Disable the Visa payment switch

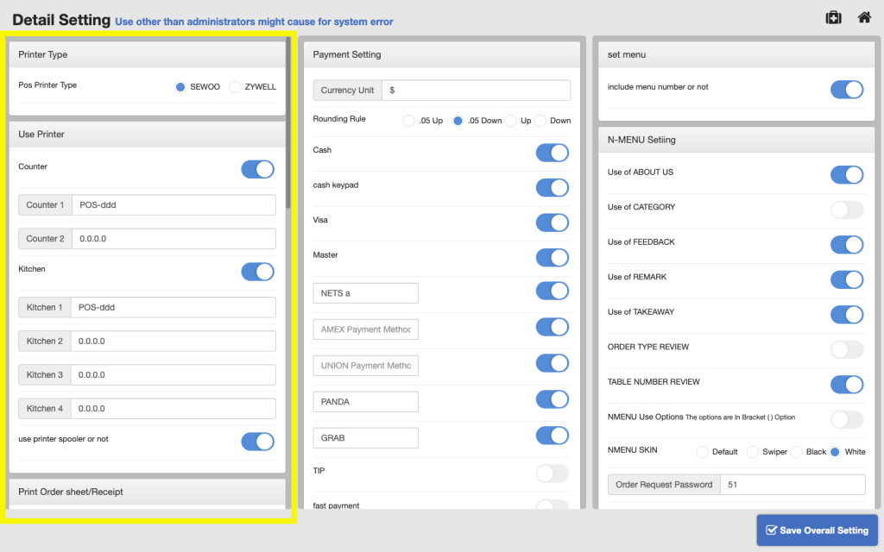(x=552, y=223)
